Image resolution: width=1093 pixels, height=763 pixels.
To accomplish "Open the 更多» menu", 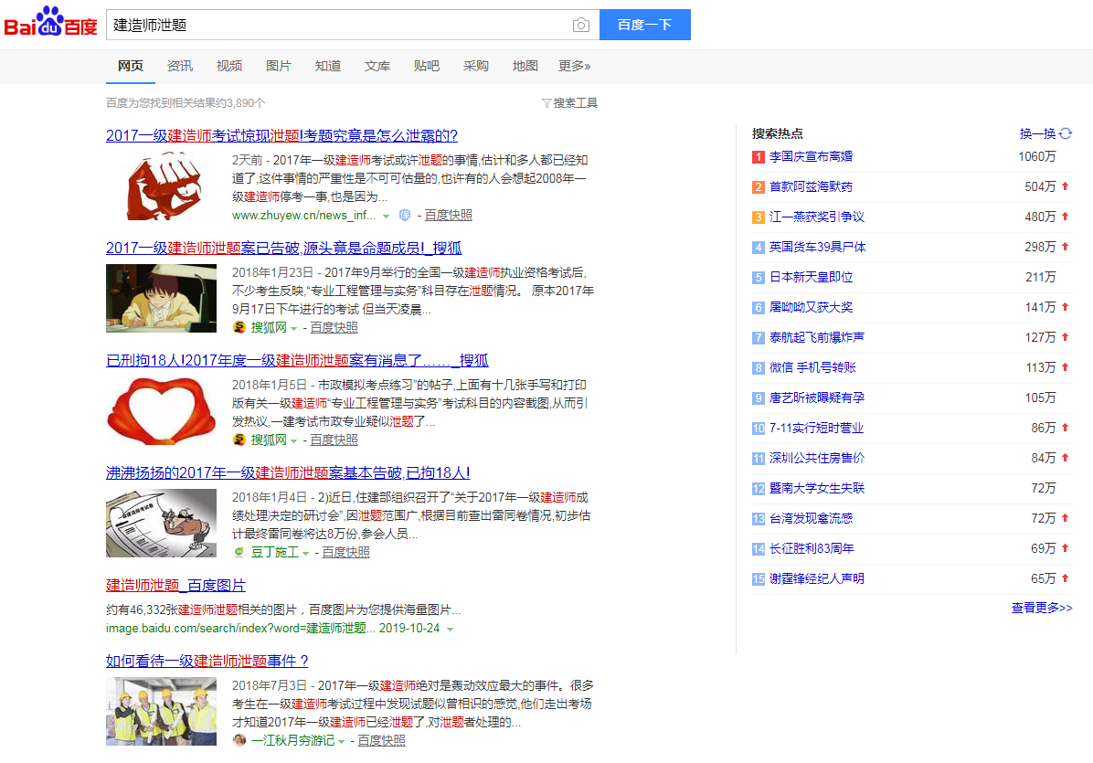I will pyautogui.click(x=575, y=66).
